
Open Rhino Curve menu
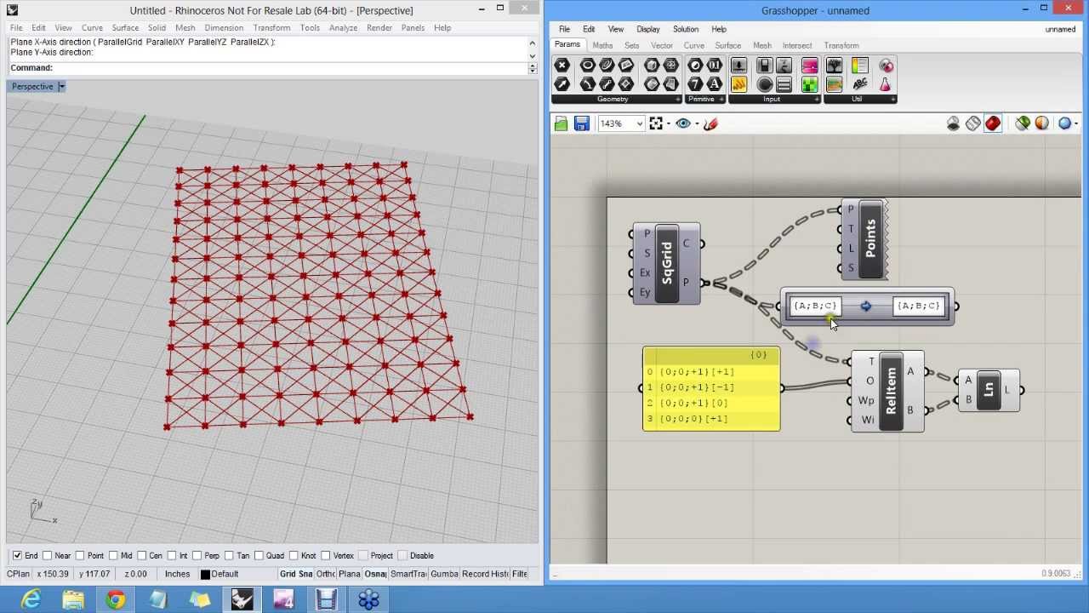click(92, 28)
